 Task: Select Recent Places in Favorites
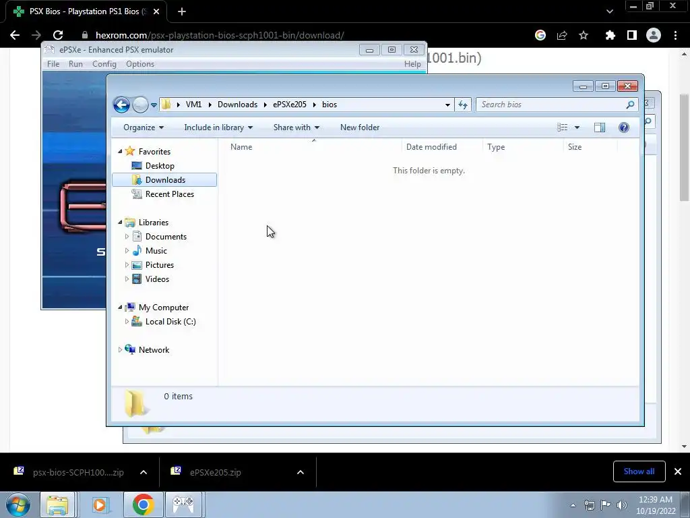[169, 194]
